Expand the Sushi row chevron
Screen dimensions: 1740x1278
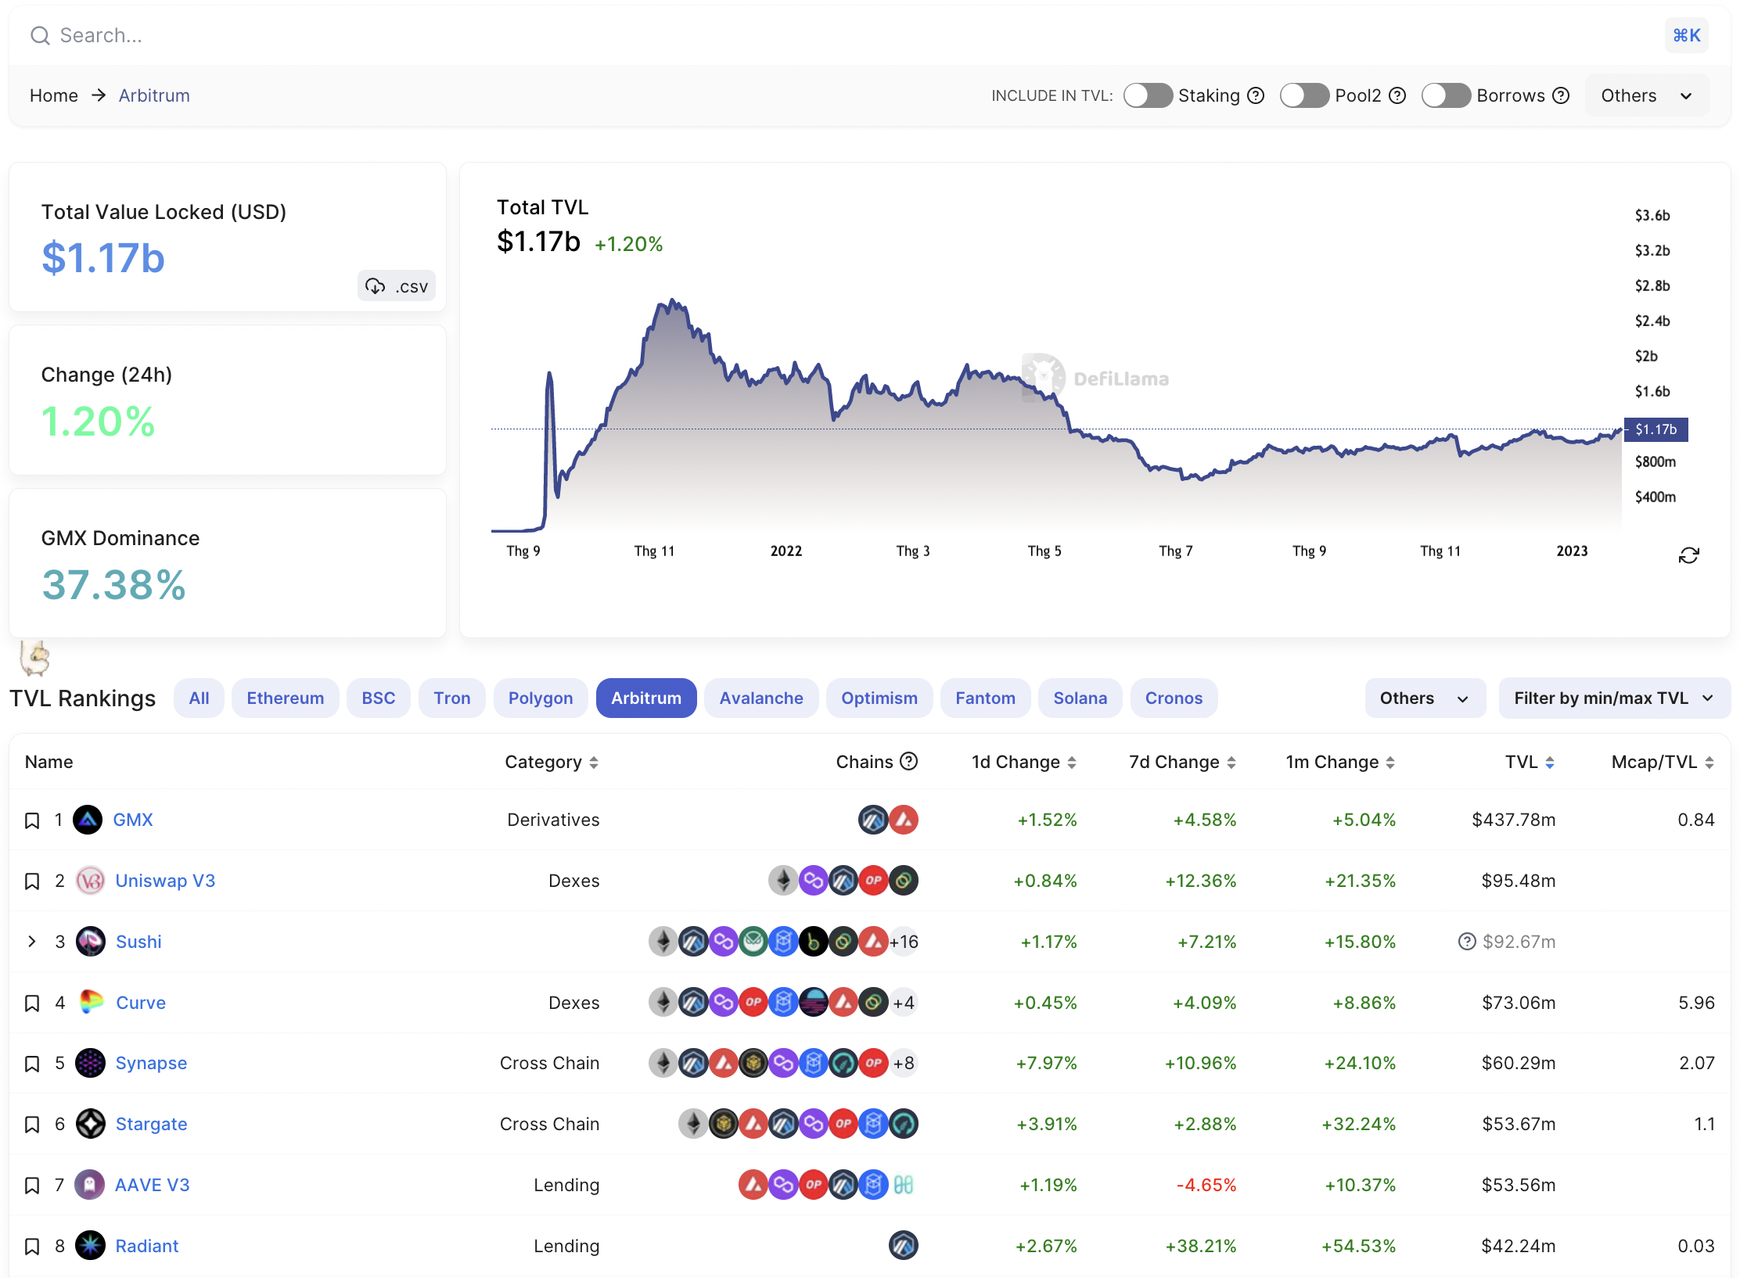pos(31,942)
